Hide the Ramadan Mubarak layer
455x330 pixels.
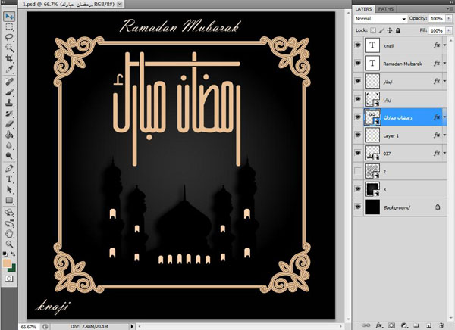357,64
